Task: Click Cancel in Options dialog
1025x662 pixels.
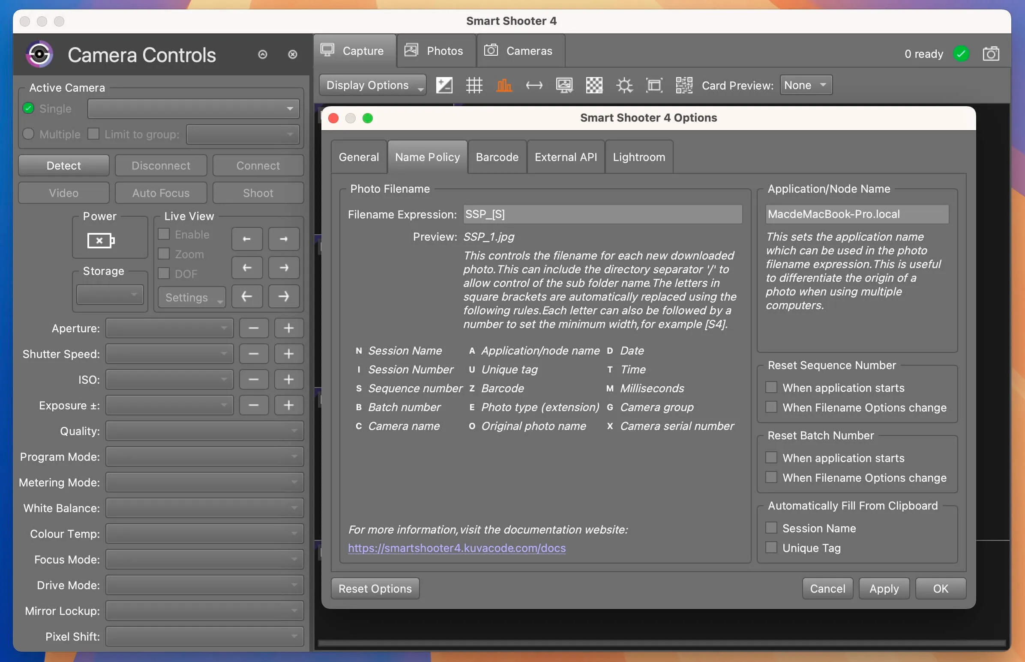Action: [827, 588]
